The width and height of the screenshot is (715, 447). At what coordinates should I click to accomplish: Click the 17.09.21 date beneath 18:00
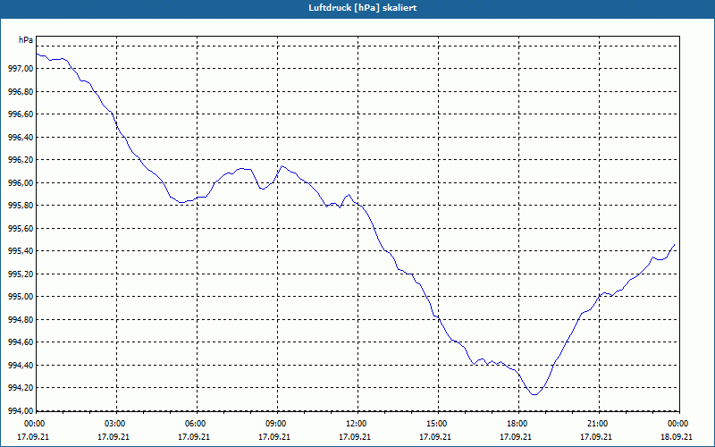point(517,436)
